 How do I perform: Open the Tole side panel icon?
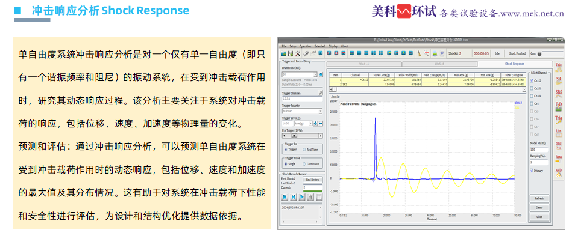tap(559, 68)
